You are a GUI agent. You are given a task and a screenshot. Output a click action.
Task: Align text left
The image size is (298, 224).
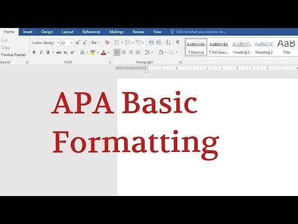[x=117, y=52]
